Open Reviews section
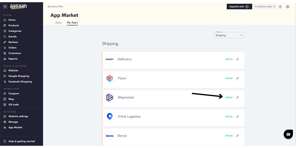Screen dimensions: 296x148 point(13,42)
